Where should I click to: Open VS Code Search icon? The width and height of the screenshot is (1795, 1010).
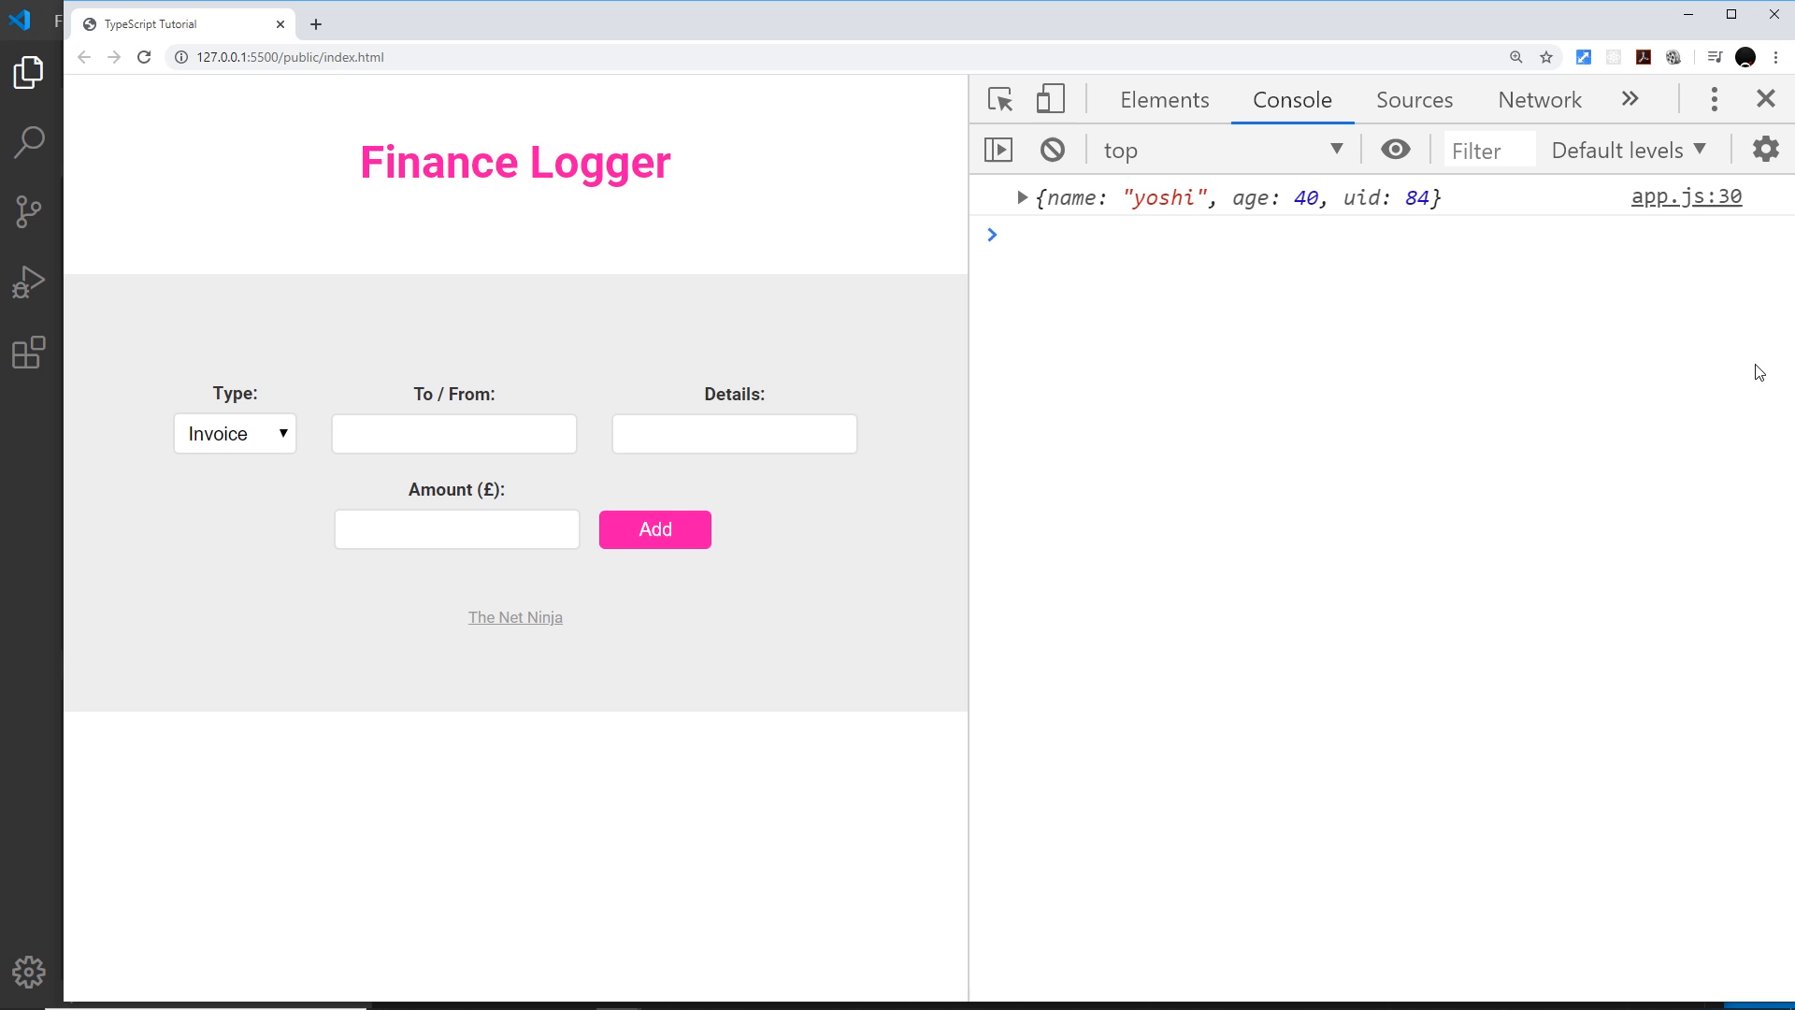[29, 142]
